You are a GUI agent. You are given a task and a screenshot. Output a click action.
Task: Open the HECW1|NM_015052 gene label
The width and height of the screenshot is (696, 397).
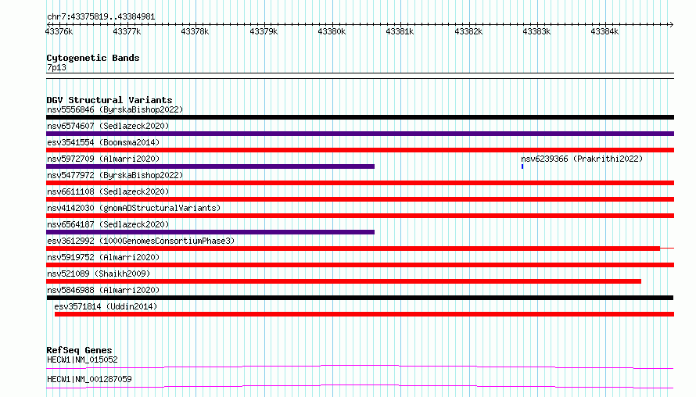[82, 359]
